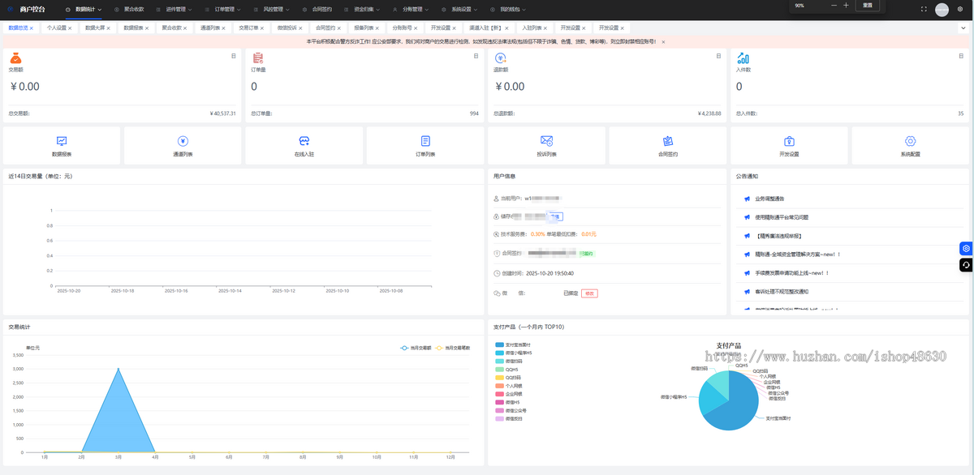Switch to the 数据大屏 tab
This screenshot has width=974, height=475.
(97, 28)
